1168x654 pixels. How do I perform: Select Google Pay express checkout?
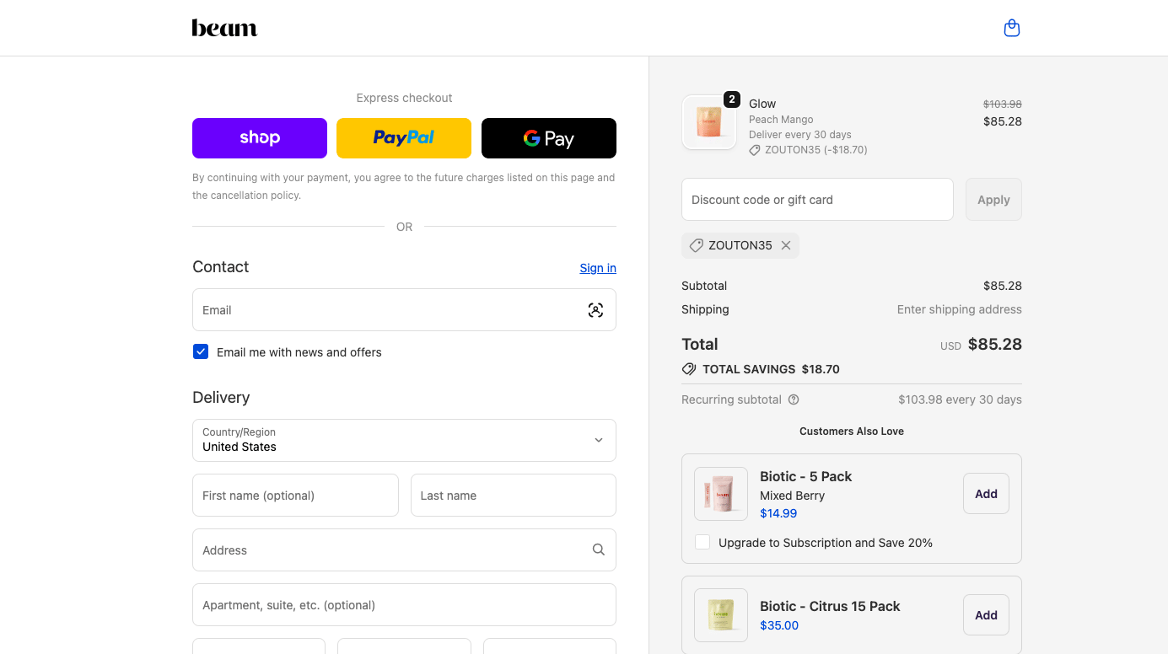[548, 138]
